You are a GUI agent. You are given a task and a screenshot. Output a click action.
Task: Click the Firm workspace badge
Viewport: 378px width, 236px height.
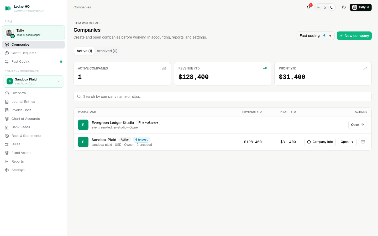(148, 123)
